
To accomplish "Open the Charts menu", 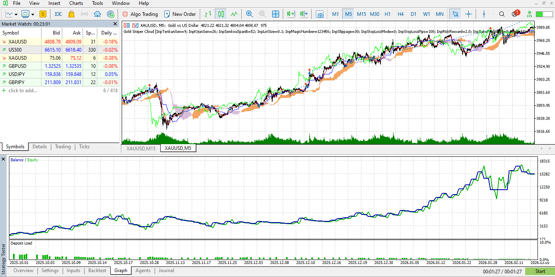I will 76,3.
